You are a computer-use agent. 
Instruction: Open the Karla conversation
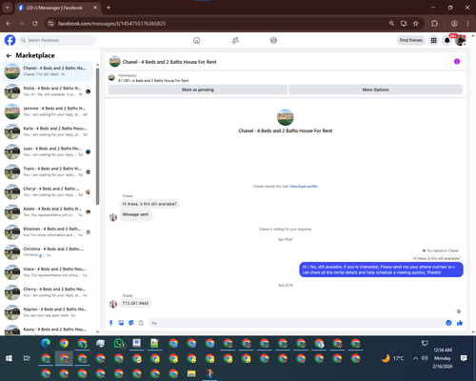48,131
